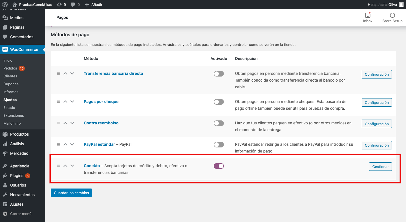Open Herramientas in the sidebar
This screenshot has width=406, height=222.
tap(23, 195)
